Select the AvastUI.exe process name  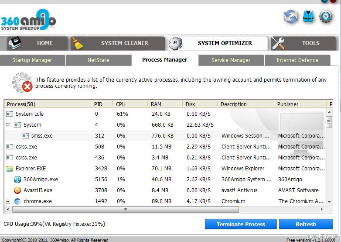click(38, 190)
